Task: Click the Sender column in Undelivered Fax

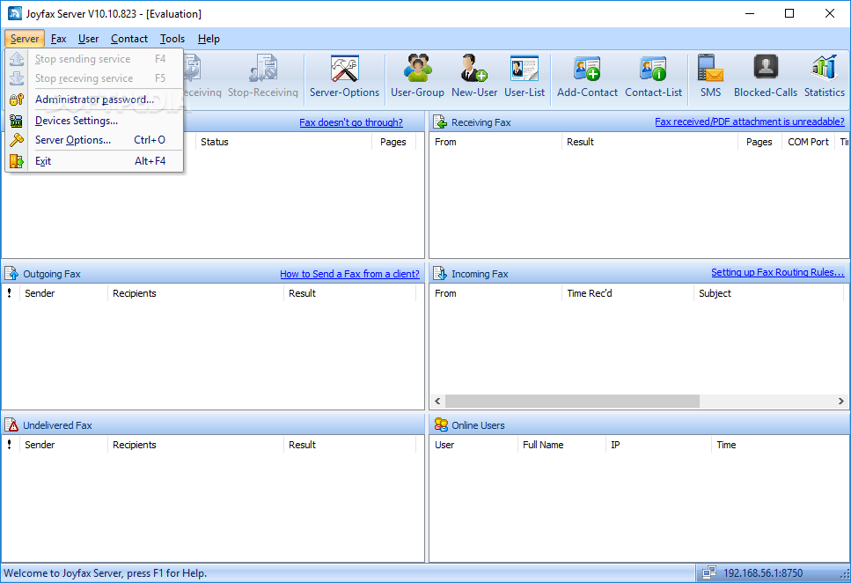Action: coord(63,445)
